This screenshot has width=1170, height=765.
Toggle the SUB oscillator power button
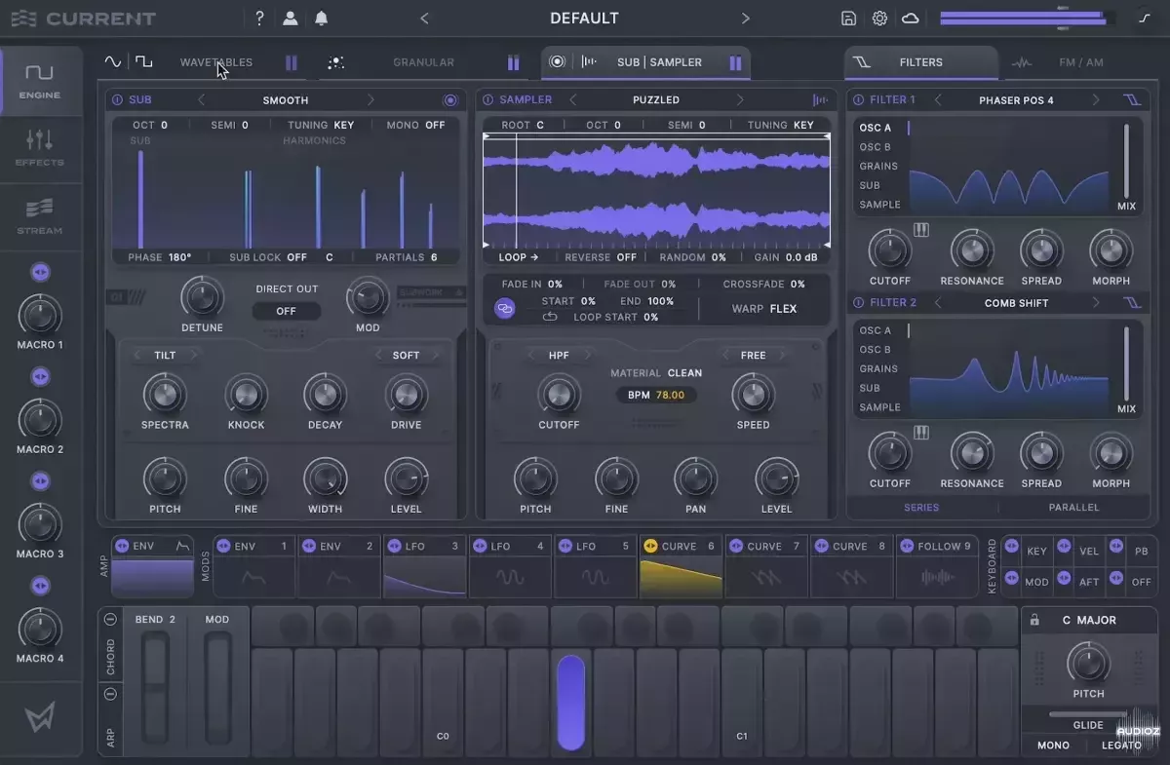click(118, 99)
